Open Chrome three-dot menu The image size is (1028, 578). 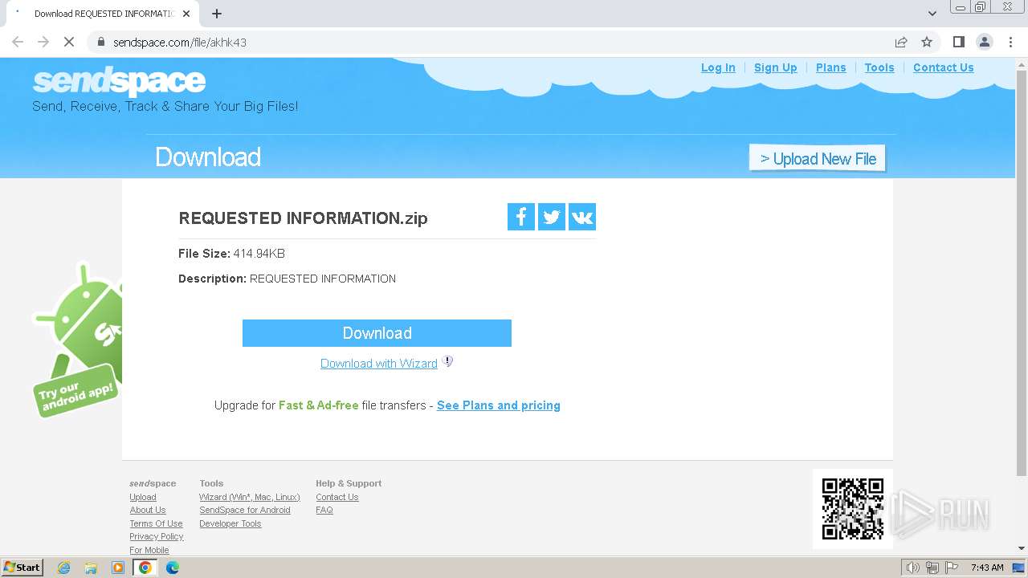[1010, 42]
